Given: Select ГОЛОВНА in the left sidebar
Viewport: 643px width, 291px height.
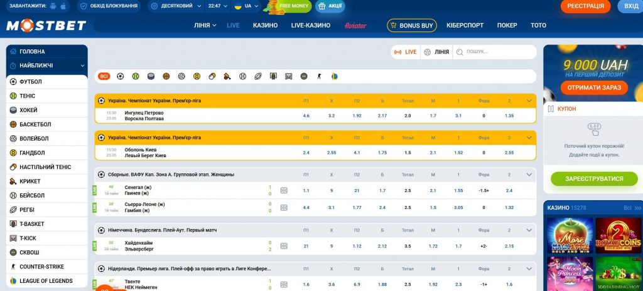Looking at the screenshot, I should (46, 51).
